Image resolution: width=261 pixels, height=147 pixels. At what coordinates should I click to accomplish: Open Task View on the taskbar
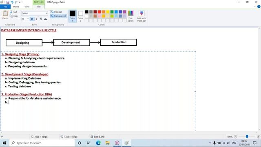[88, 143]
